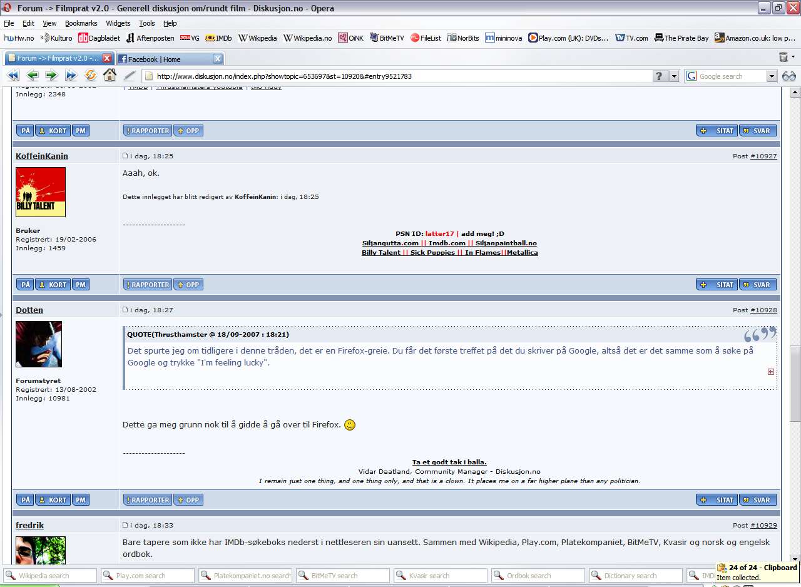The height and width of the screenshot is (587, 801).
Task: Open the Play.com (UK) bookmark
Action: [568, 38]
